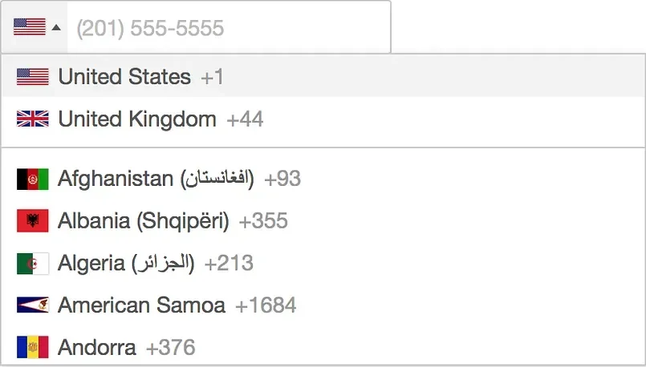646x367 pixels.
Task: Click the phone number input field
Action: point(229,29)
